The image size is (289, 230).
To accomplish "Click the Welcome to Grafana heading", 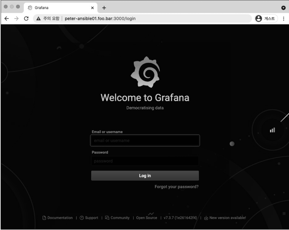I will click(x=145, y=98).
